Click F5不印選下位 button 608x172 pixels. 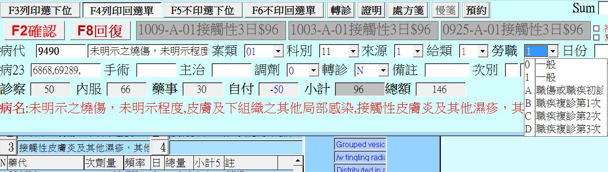(x=203, y=10)
